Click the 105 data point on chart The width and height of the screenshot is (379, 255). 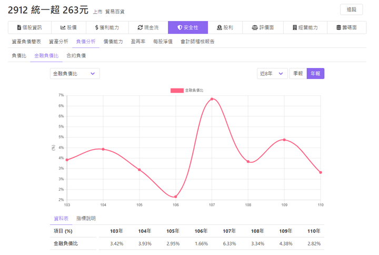point(139,170)
